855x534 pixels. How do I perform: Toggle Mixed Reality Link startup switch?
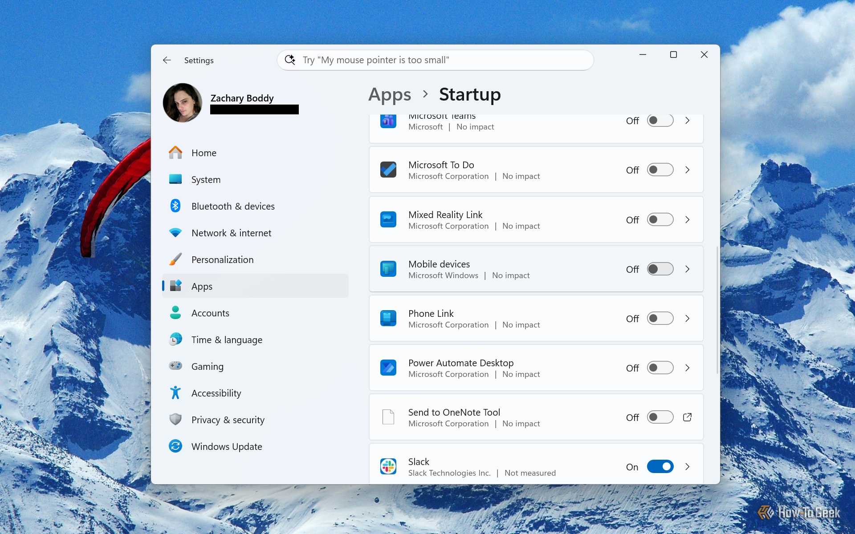(x=660, y=219)
